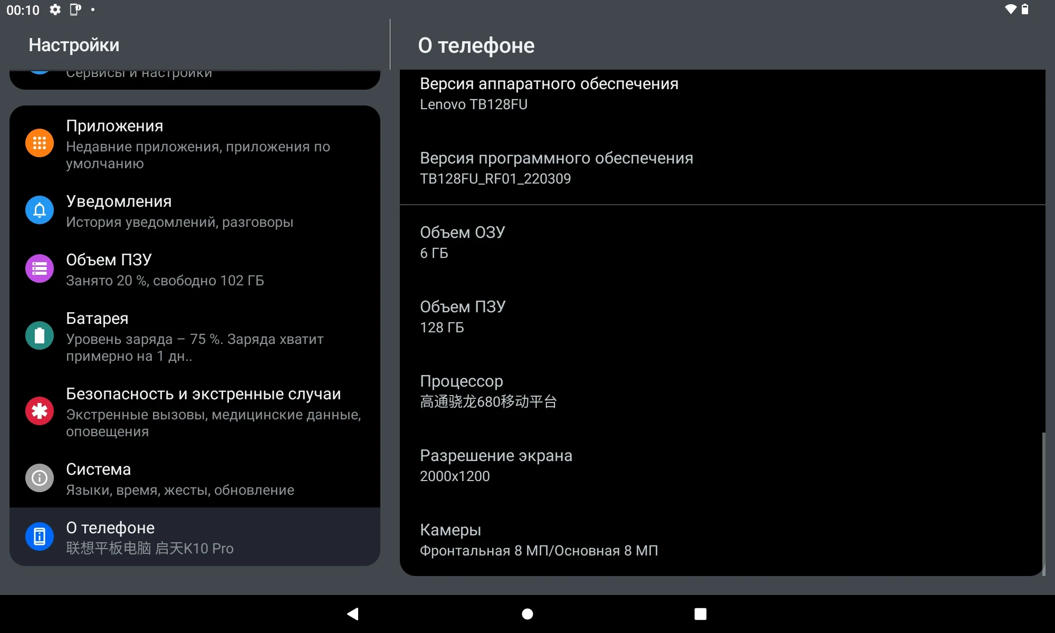Tap the settings gear in status bar
1055x633 pixels.
[x=55, y=9]
